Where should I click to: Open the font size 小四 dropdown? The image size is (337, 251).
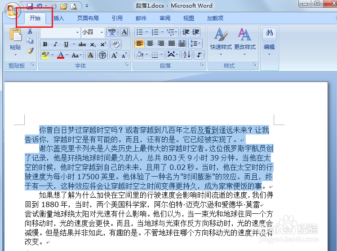pyautogui.click(x=102, y=32)
